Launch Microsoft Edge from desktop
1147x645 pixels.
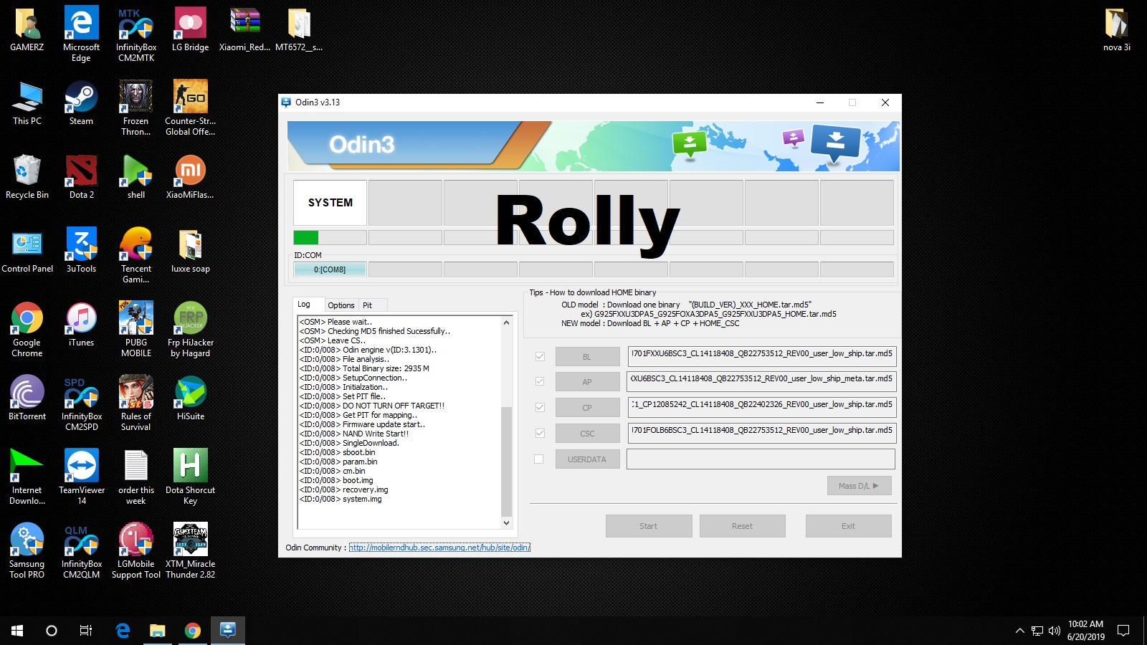coord(81,34)
